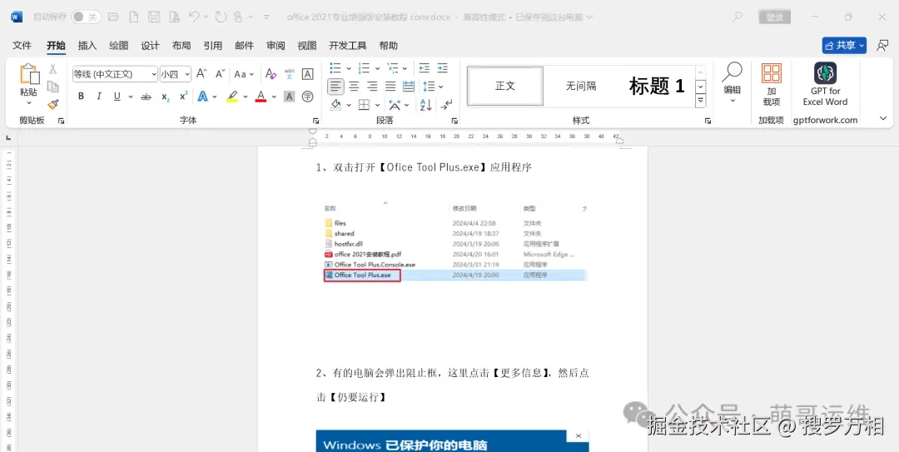The image size is (899, 452).
Task: Toggle bold formatting
Action: click(x=81, y=97)
